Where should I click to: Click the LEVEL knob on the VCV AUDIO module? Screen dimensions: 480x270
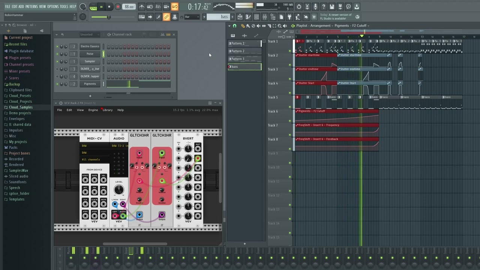[x=118, y=189]
